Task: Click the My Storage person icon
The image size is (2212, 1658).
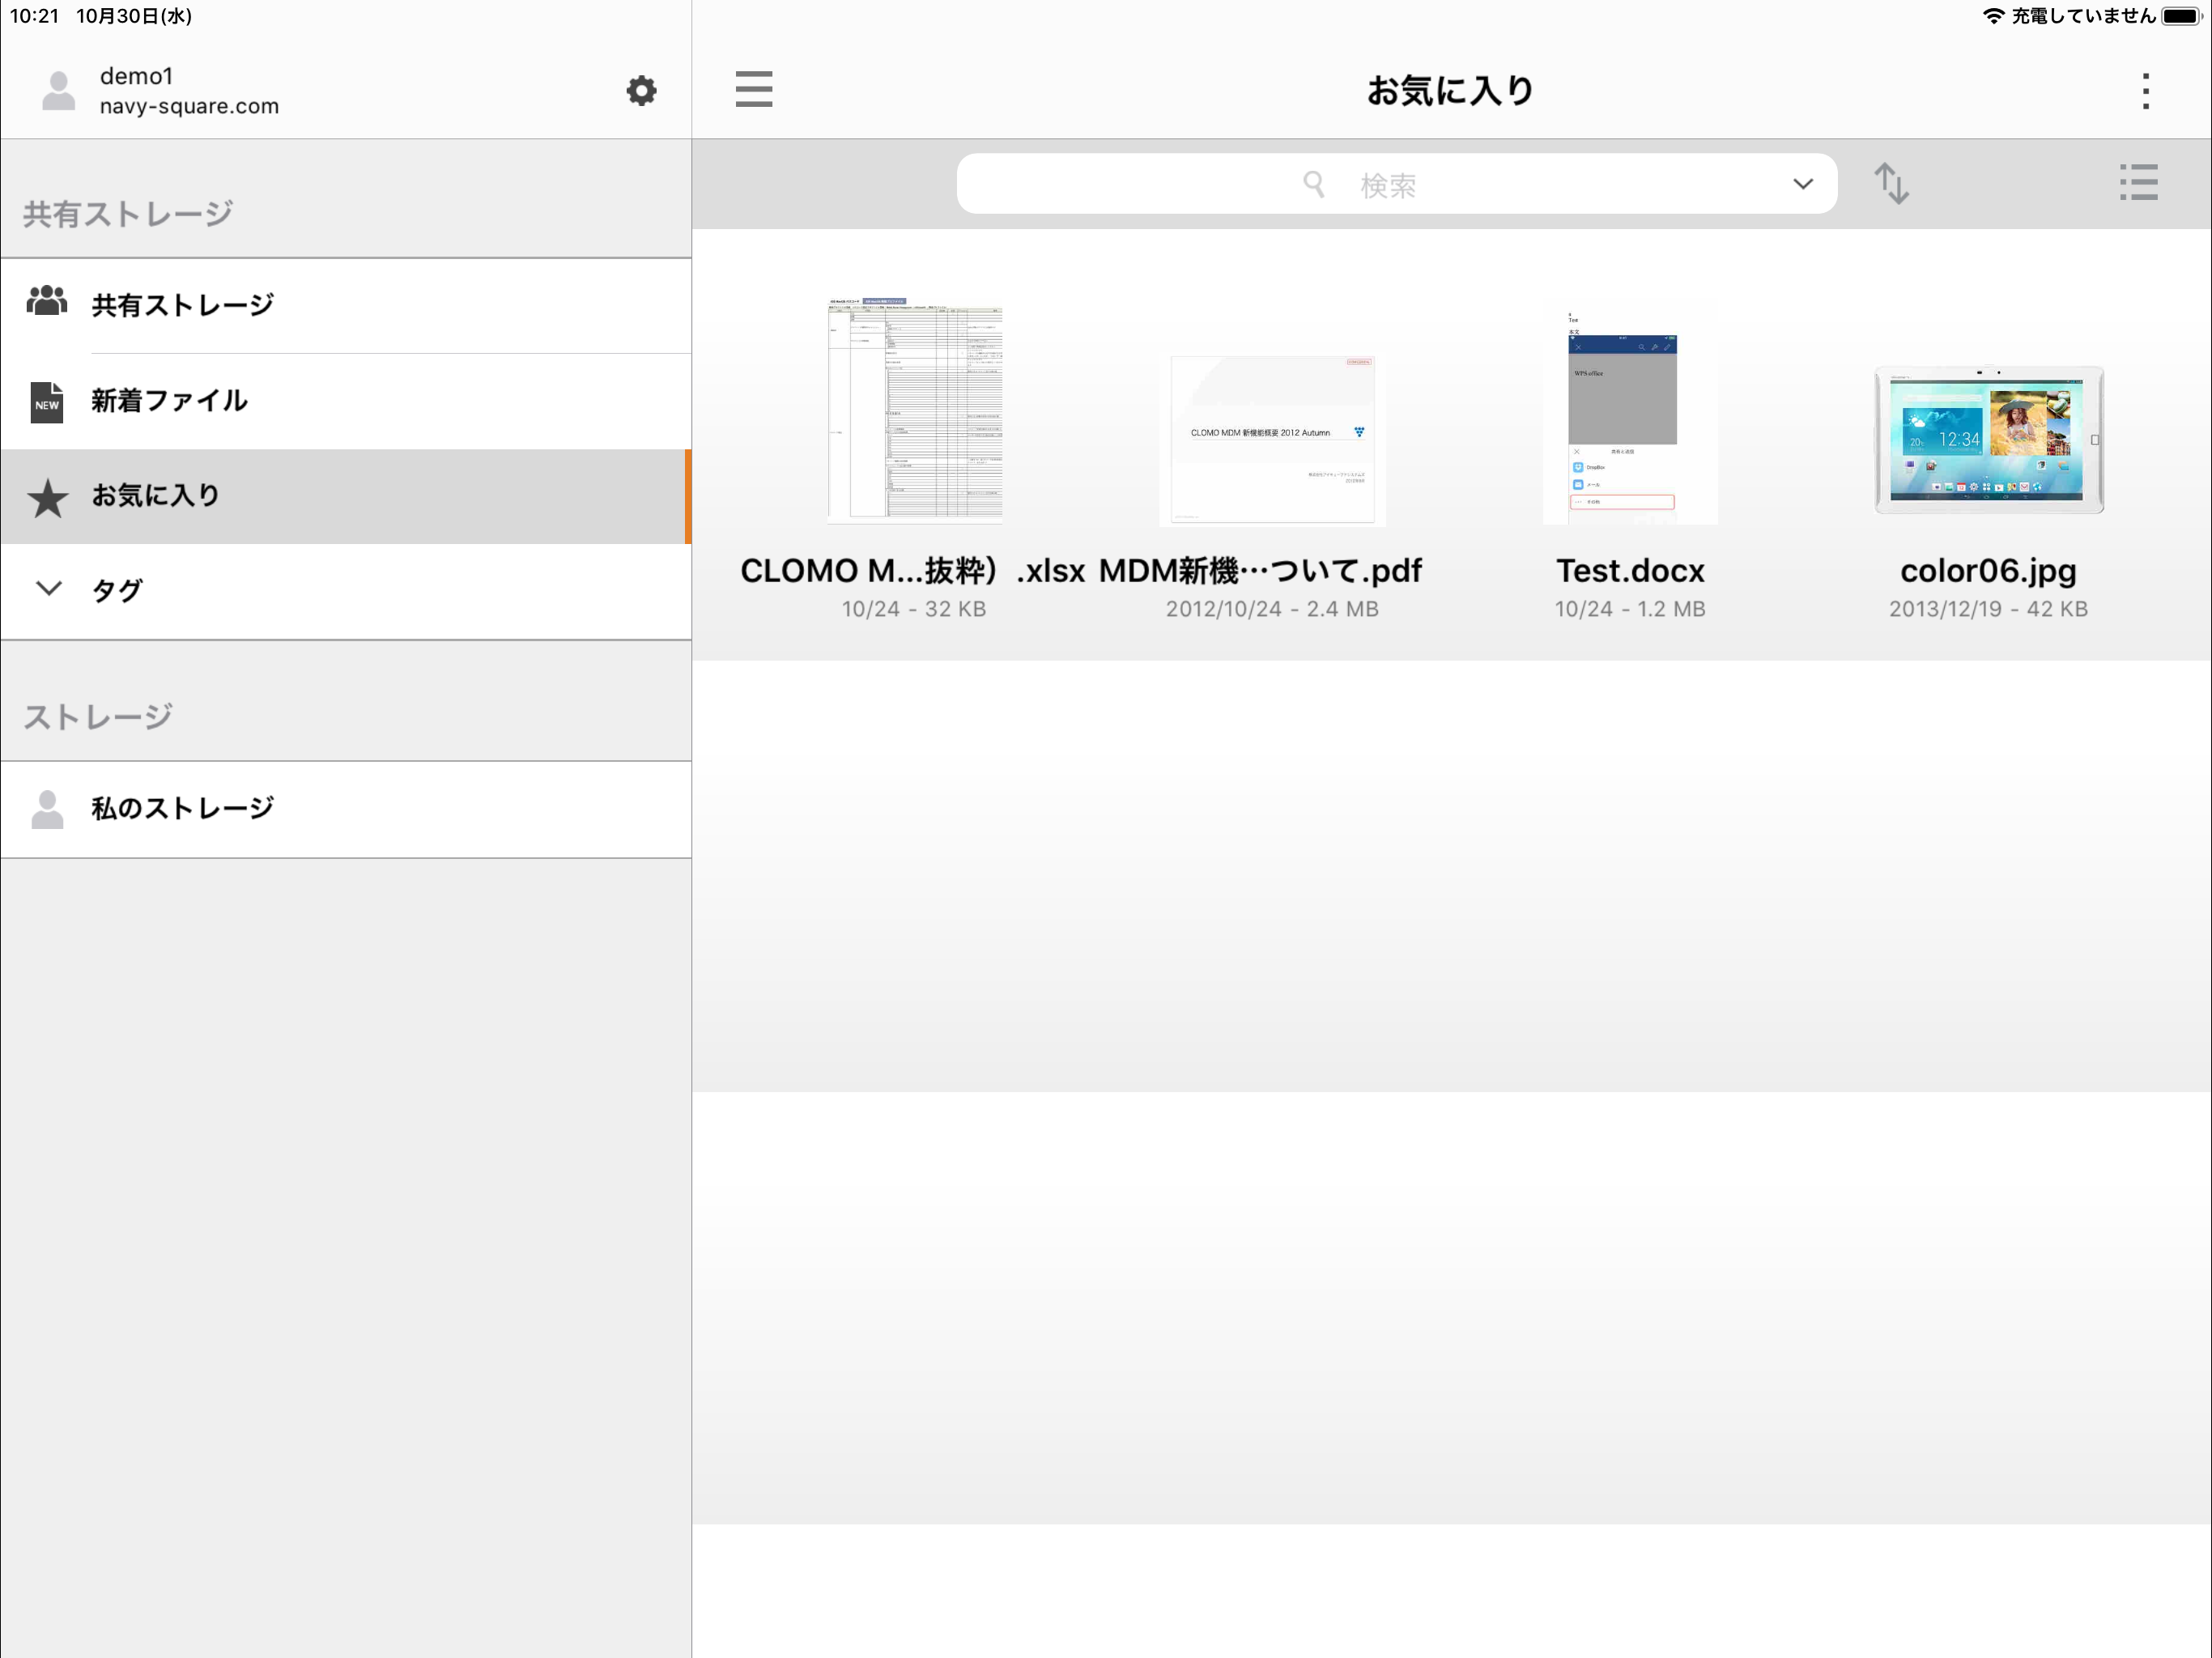Action: coord(47,809)
